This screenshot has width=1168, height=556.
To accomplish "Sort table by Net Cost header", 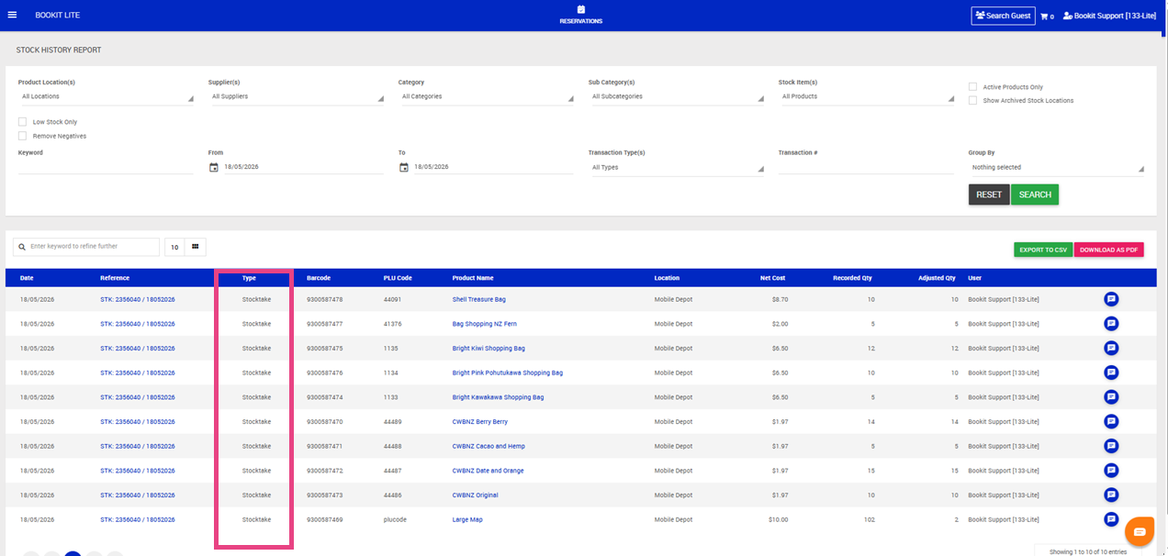I will pyautogui.click(x=772, y=278).
